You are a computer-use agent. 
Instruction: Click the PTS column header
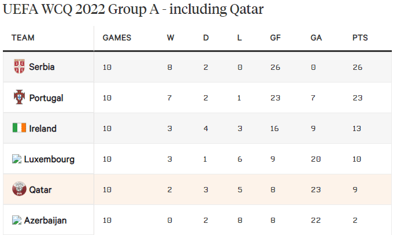click(360, 38)
